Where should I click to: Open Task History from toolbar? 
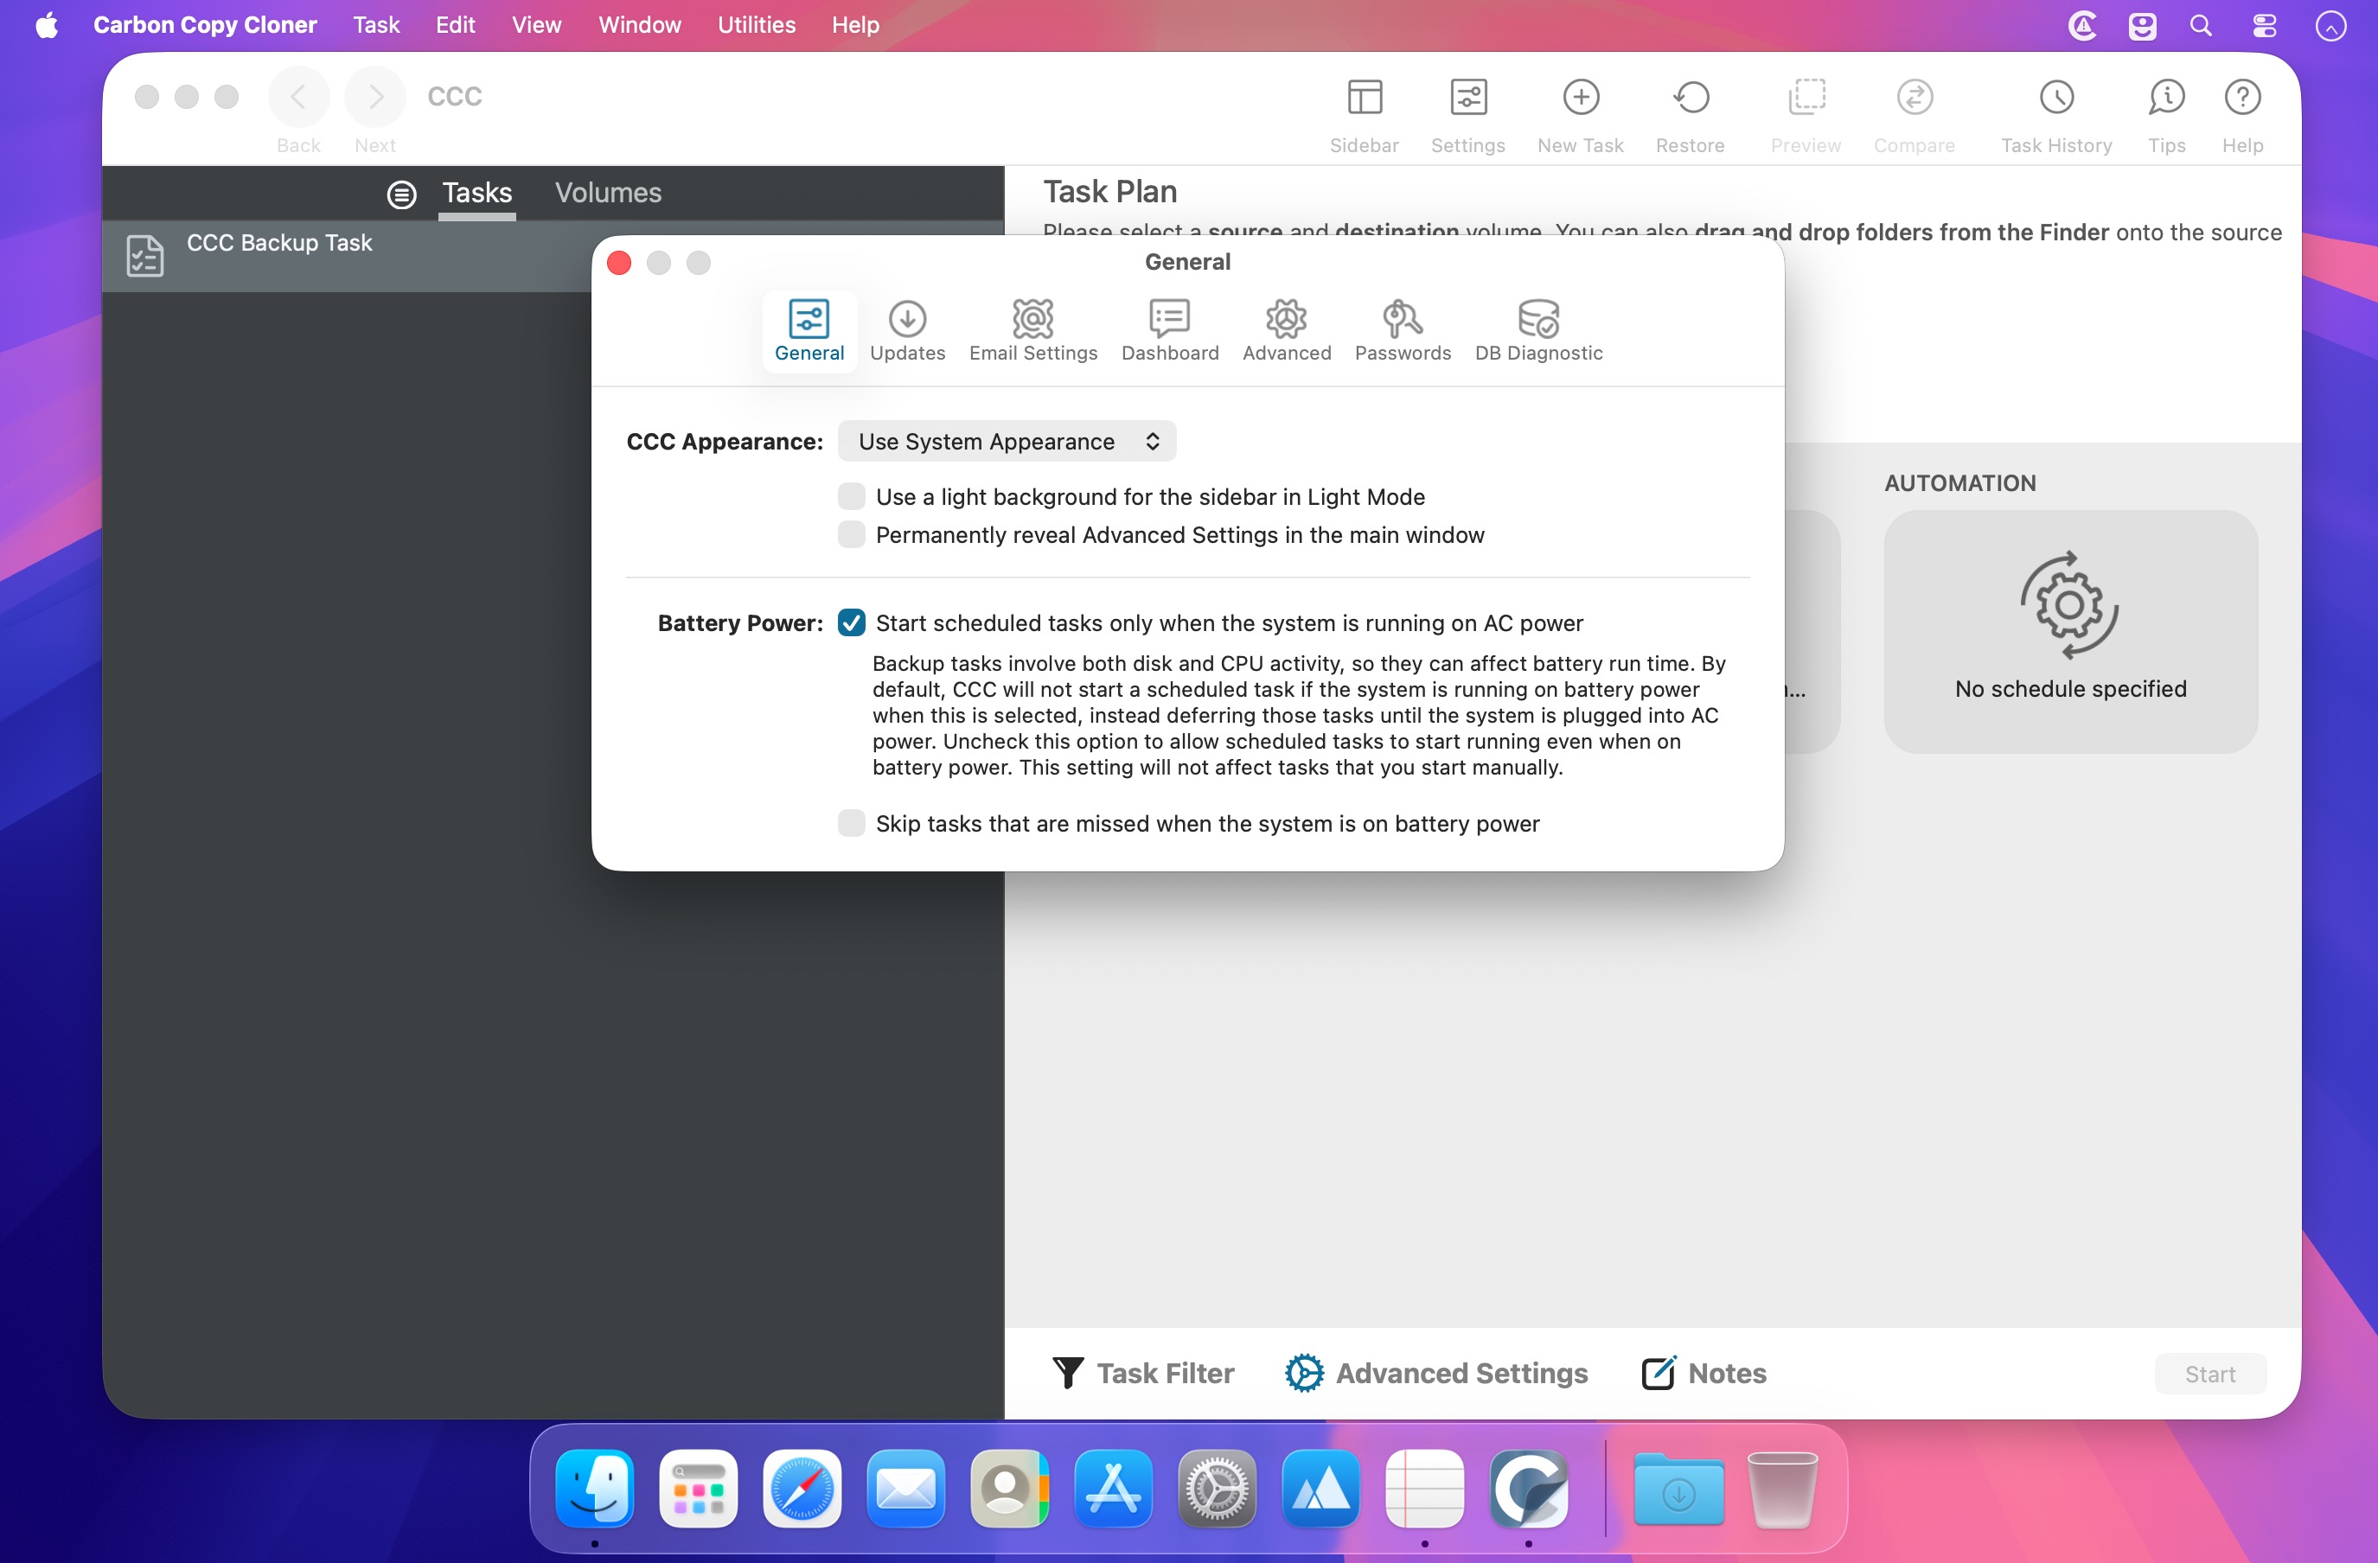click(x=2056, y=98)
